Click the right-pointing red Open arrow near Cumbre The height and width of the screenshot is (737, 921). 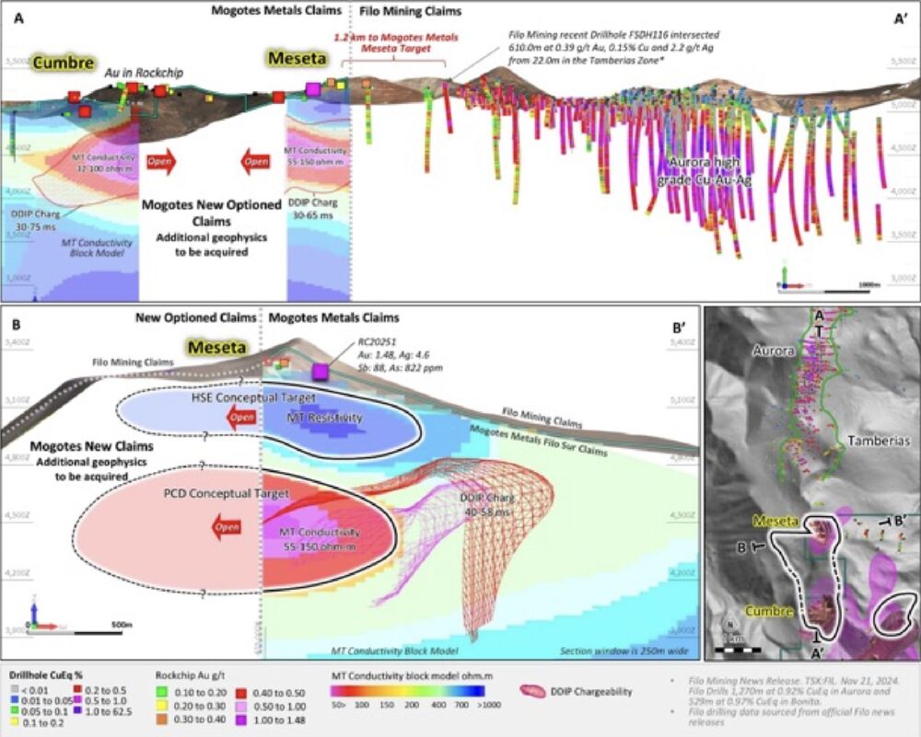[x=160, y=162]
